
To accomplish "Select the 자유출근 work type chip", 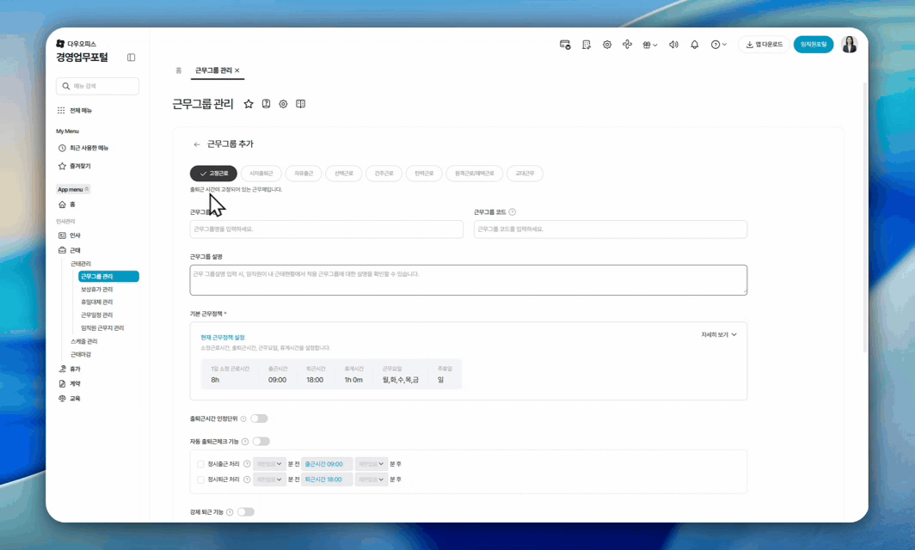I will 304,174.
